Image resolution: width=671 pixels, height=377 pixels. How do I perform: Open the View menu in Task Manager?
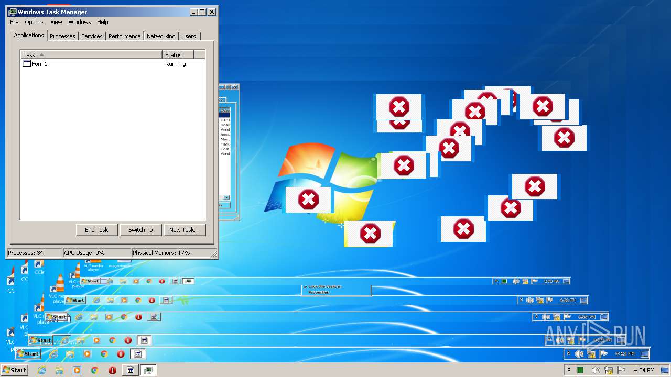coord(56,22)
